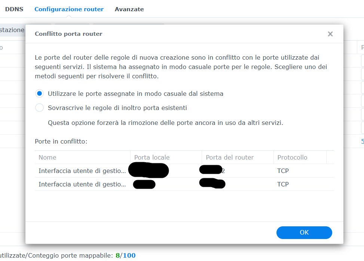Select Utilizzare le porte assegnate casuale option
Image resolution: width=364 pixels, height=261 pixels.
(x=39, y=94)
